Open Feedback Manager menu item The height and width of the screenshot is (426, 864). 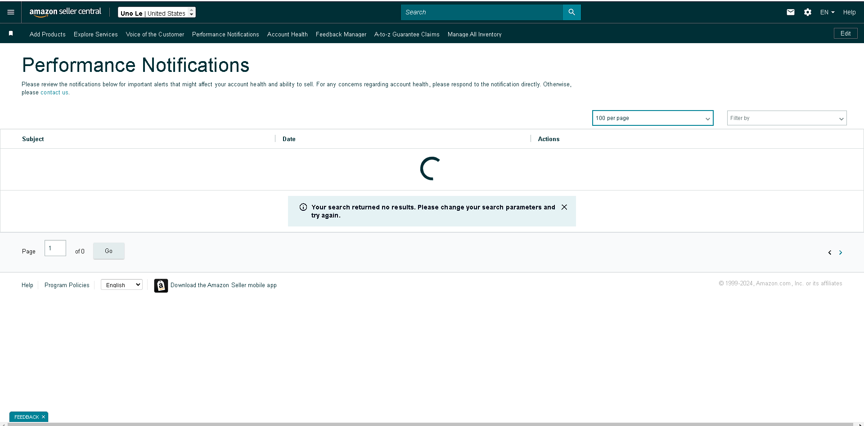[341, 34]
